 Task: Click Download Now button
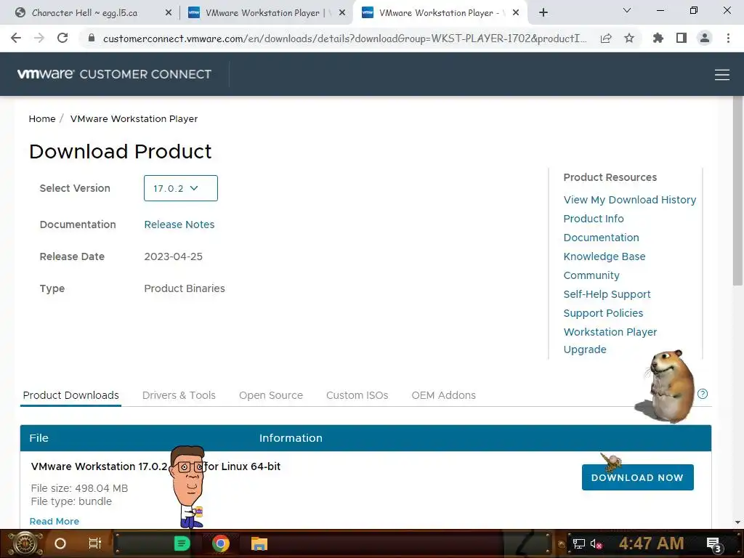coord(637,477)
